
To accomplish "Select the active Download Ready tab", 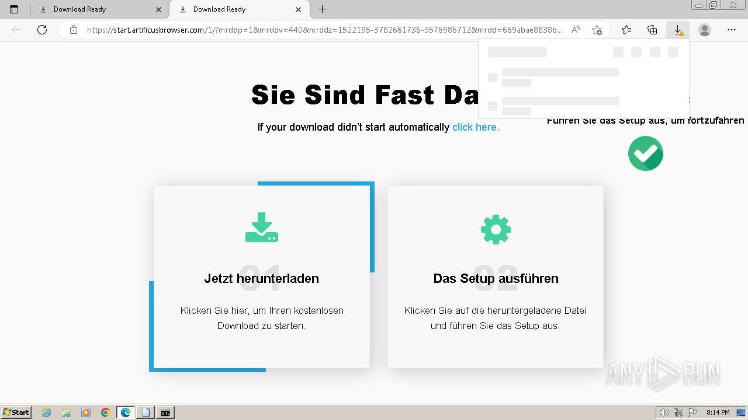I will click(238, 9).
